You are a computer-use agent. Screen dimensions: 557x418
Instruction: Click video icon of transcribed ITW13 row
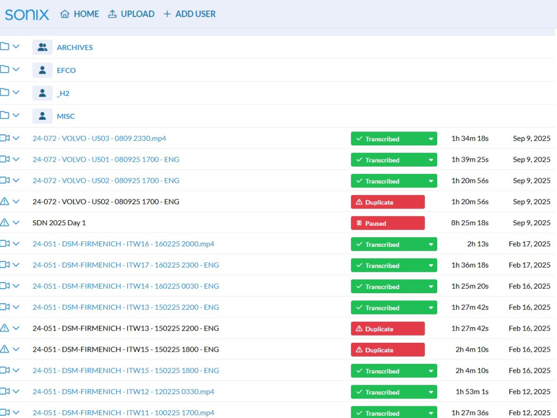click(x=4, y=307)
